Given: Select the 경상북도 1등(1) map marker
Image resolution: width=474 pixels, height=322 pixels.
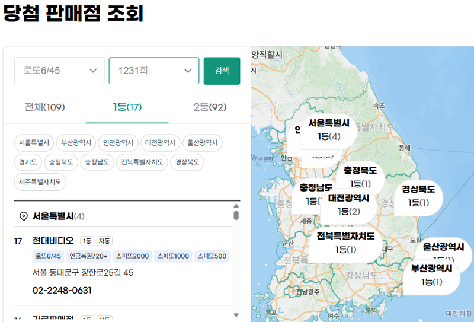Looking at the screenshot, I should click(418, 196).
